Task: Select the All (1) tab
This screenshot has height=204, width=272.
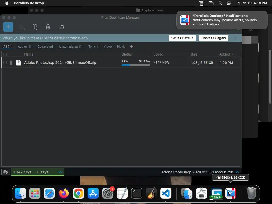Action: tap(7, 46)
